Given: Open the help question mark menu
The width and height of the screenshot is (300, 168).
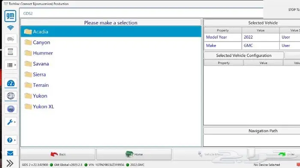Looking at the screenshot, I should [x=11, y=140].
